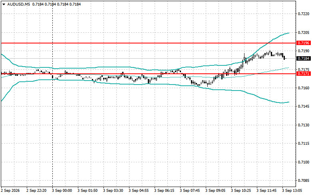Click the 3 Sep 10:25 time label
Image resolution: width=312 pixels, height=195 pixels.
click(x=241, y=191)
